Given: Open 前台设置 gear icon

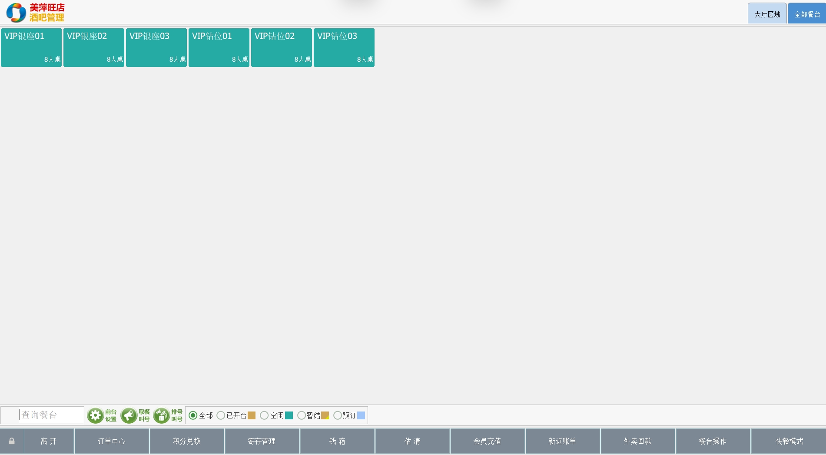Looking at the screenshot, I should [95, 415].
